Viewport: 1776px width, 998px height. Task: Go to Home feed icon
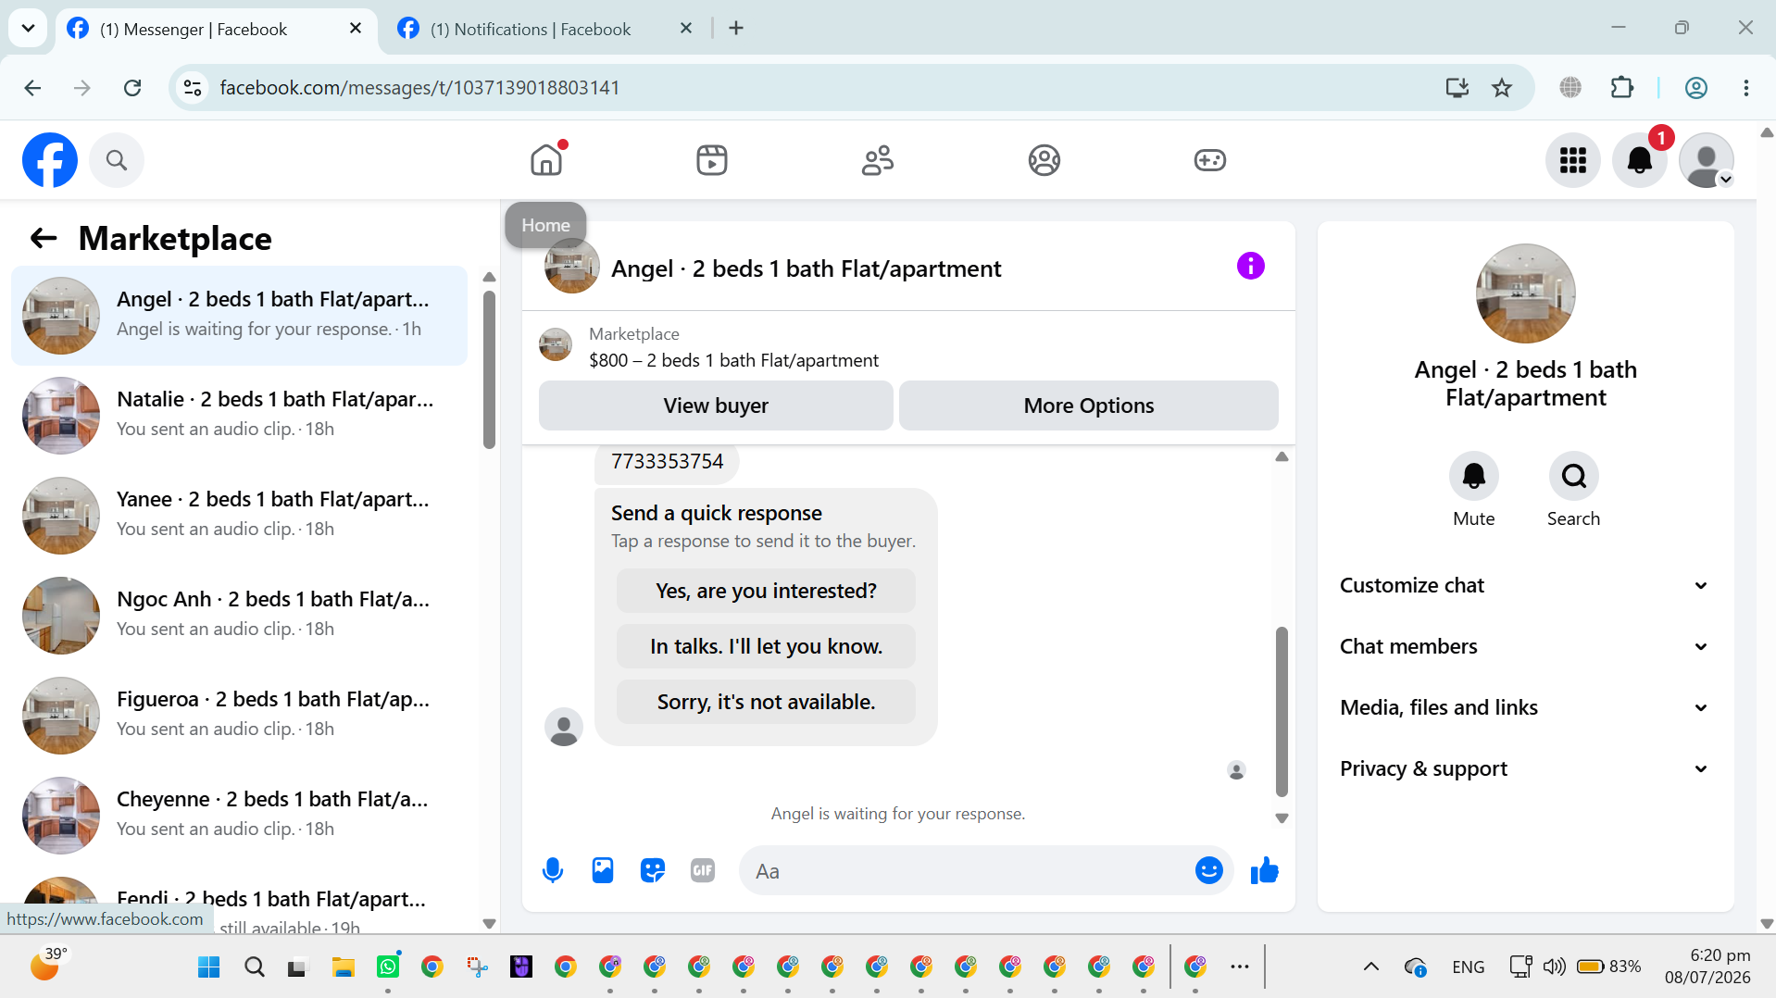[x=546, y=160]
